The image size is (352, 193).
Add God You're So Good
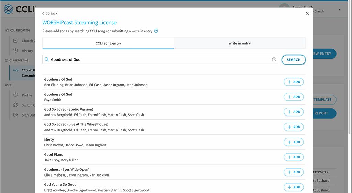(x=294, y=187)
